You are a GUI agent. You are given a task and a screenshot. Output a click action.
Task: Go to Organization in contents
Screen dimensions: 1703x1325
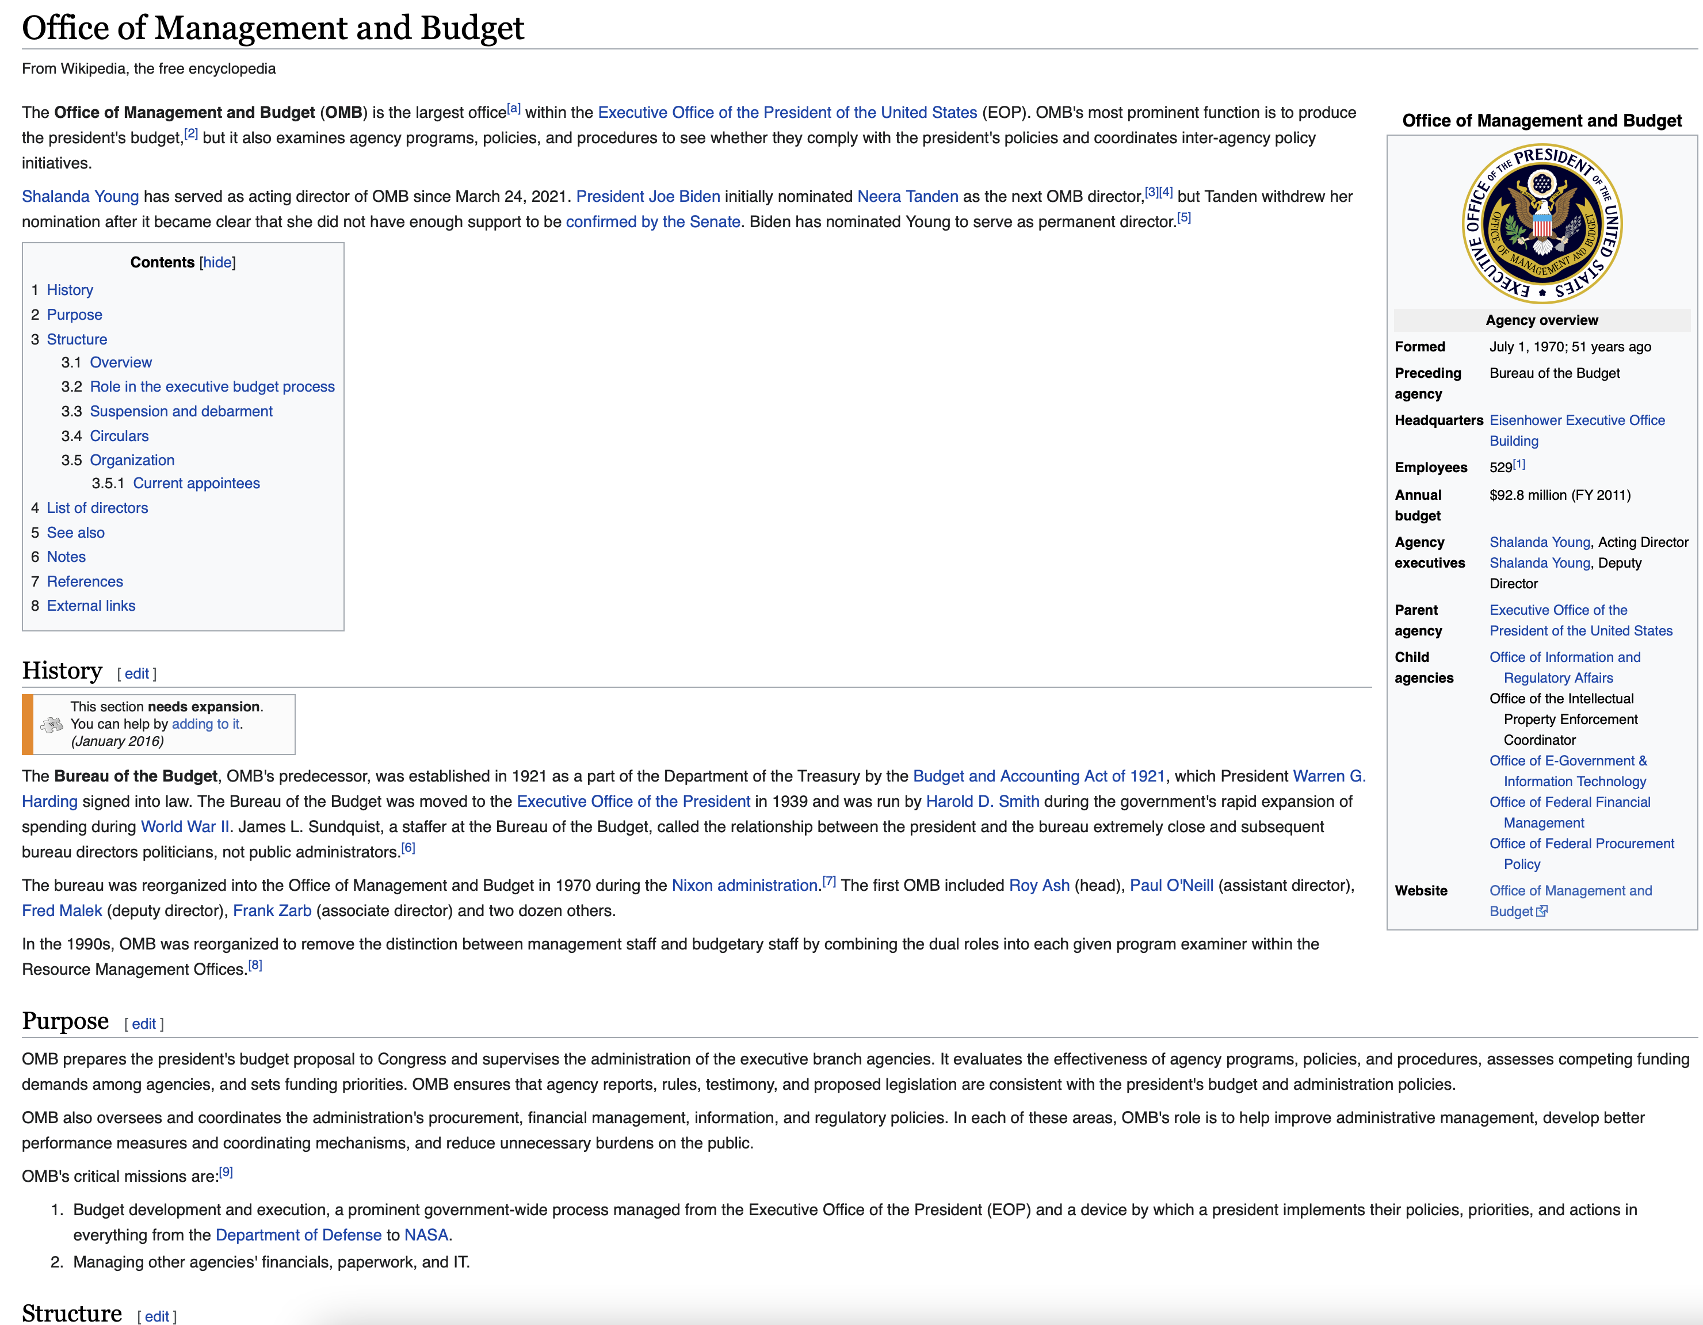tap(132, 460)
